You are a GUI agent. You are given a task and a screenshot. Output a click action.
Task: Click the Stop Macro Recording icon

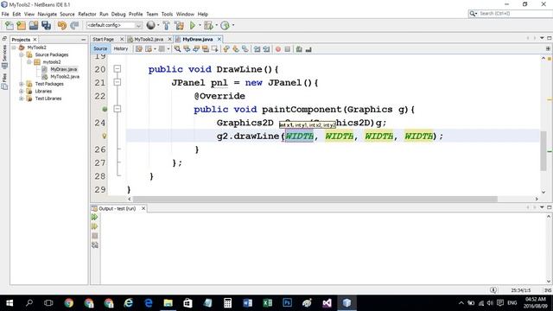point(288,49)
